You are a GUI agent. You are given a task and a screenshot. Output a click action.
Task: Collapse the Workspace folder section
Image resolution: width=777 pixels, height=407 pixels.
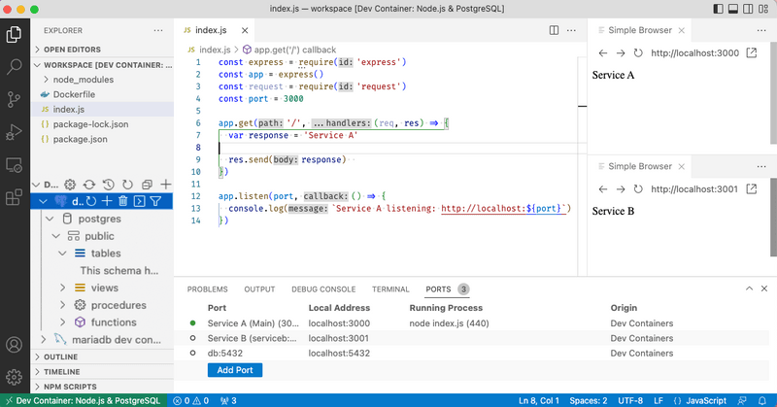tap(102, 65)
